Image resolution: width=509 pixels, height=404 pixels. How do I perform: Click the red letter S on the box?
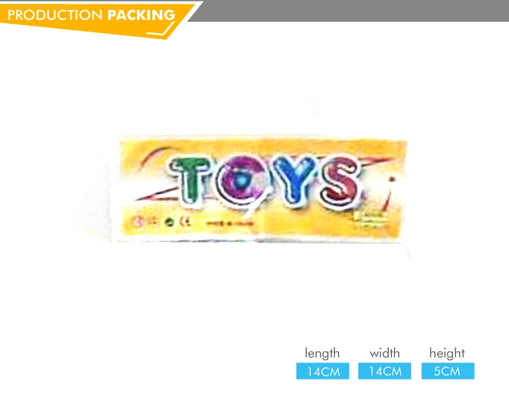click(x=342, y=180)
